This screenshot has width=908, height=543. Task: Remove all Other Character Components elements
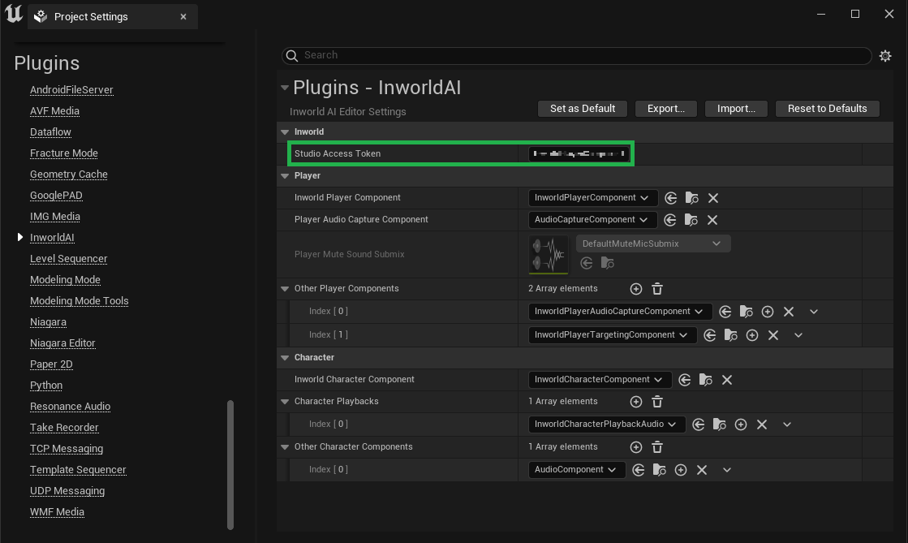tap(657, 447)
